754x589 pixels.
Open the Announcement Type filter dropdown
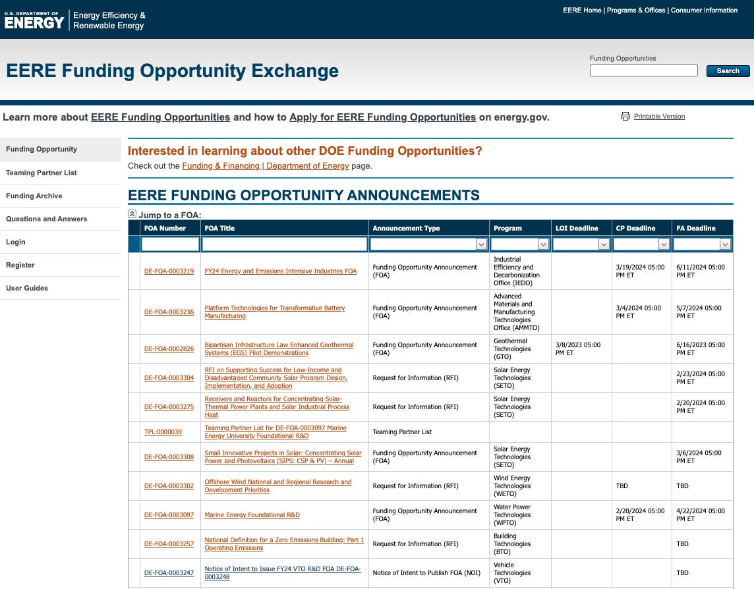[481, 244]
